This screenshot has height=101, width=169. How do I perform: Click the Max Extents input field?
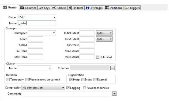coord(87,57)
